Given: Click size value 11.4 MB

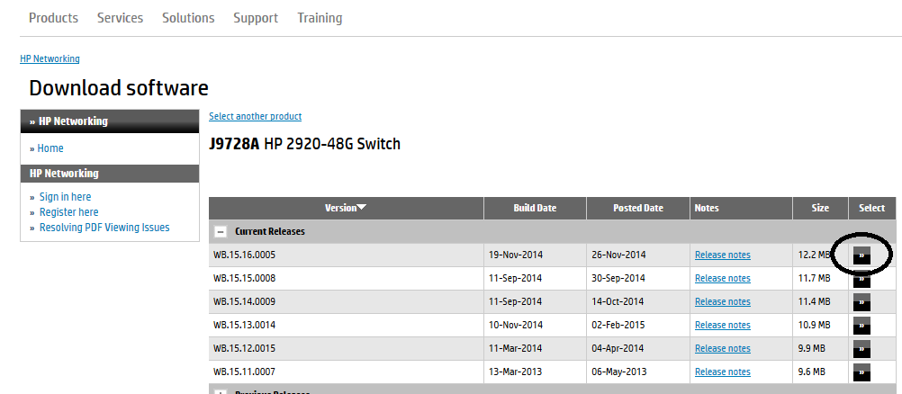Looking at the screenshot, I should click(814, 301).
